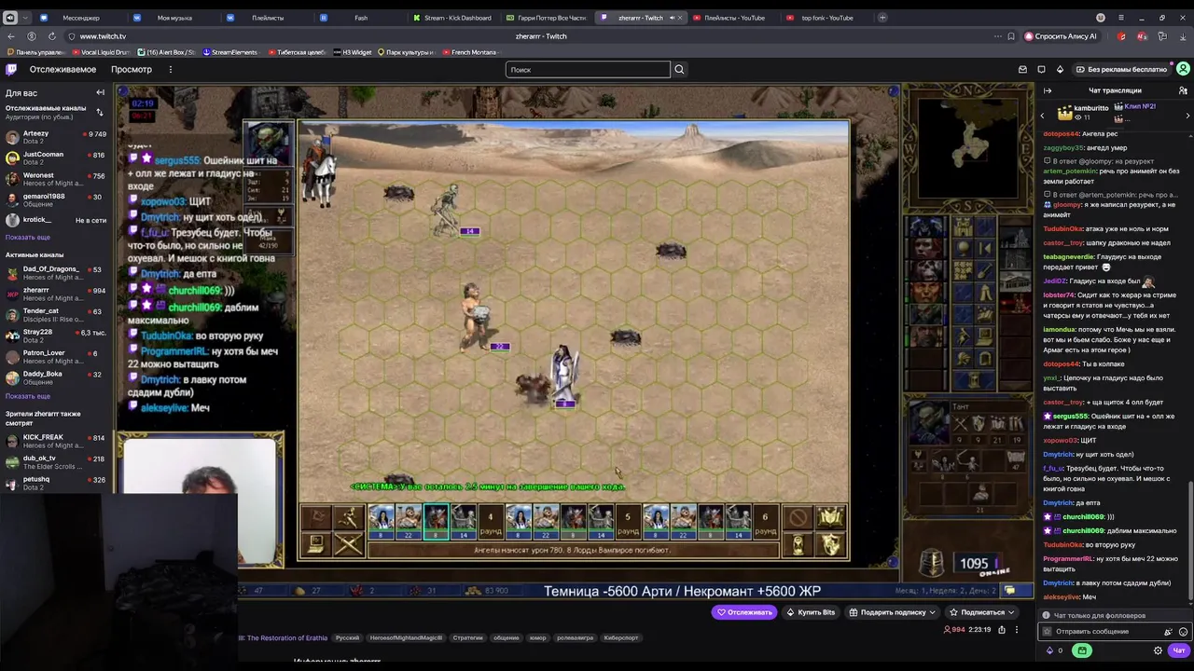Expand Подписаться dropdown
The width and height of the screenshot is (1194, 671).
[x=981, y=612]
